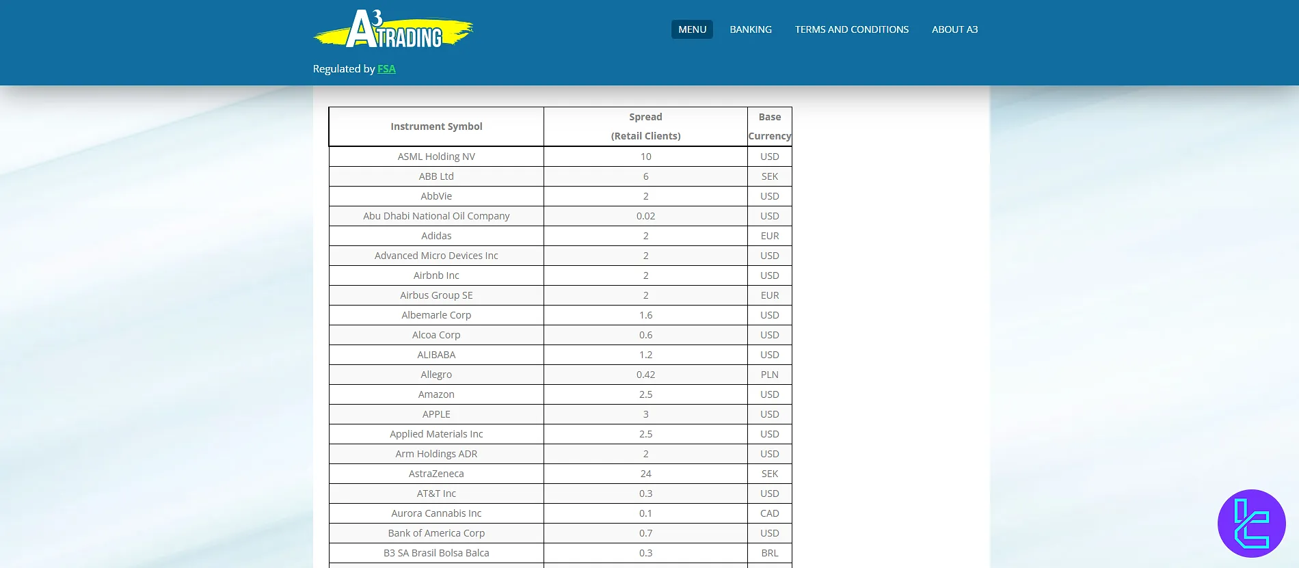This screenshot has height=568, width=1299.
Task: Click the Airbus Group SE instrument name
Action: [436, 295]
